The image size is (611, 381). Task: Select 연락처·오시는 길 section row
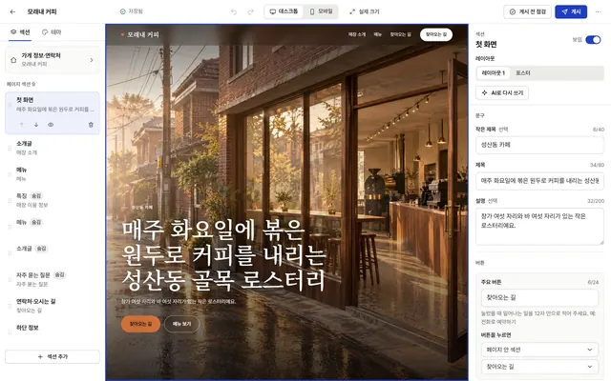(x=53, y=306)
